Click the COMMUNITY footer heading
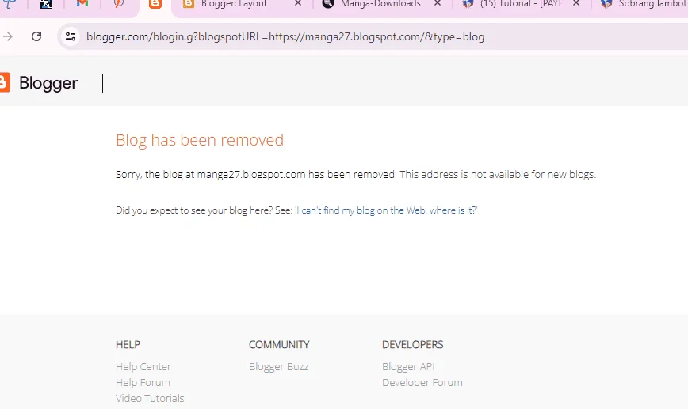 (x=279, y=345)
